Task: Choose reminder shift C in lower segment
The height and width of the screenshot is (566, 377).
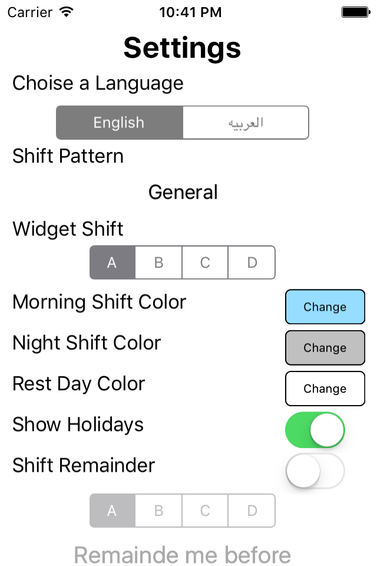Action: 205,511
